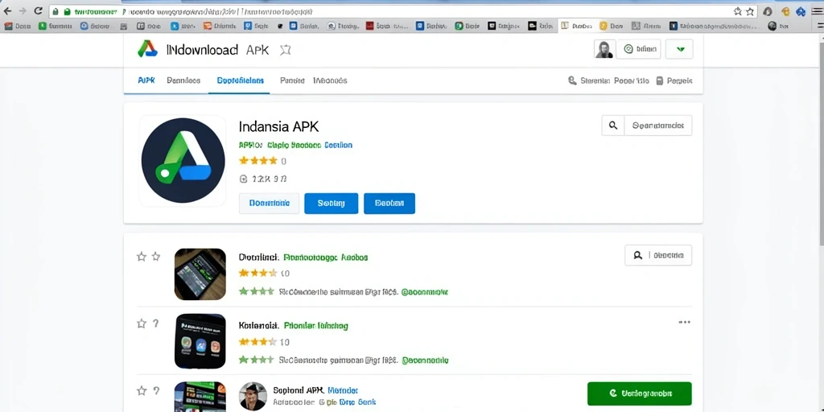
Task: Toggle second favorite star in Dominisci row
Action: (x=156, y=257)
